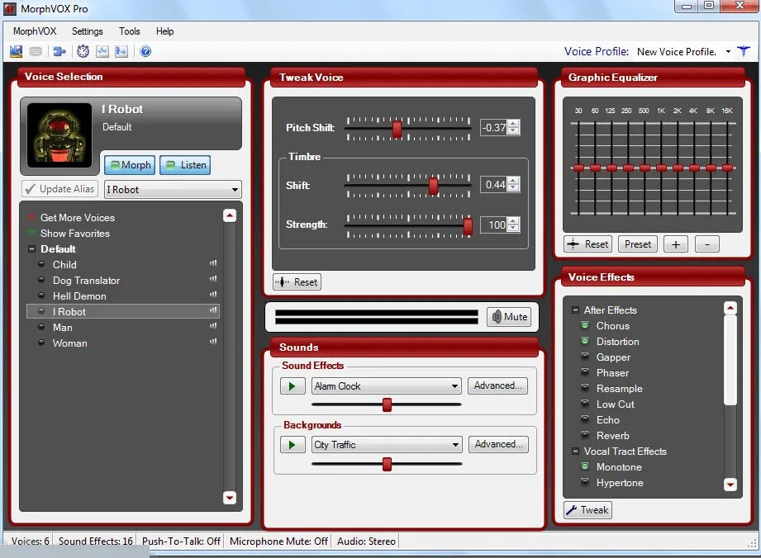Disable the Distortion effect
This screenshot has width=761, height=558.
[x=585, y=341]
